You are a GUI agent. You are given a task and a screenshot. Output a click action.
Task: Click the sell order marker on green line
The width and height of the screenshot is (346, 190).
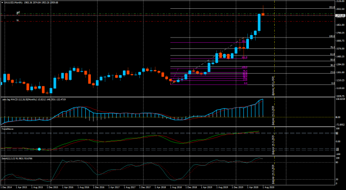pos(18,13)
